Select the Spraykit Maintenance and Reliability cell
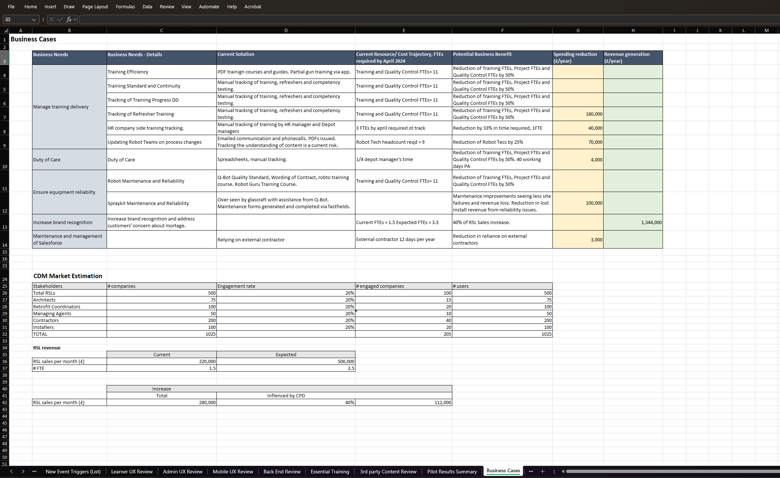Screen dimensions: 780x478 click(x=162, y=203)
